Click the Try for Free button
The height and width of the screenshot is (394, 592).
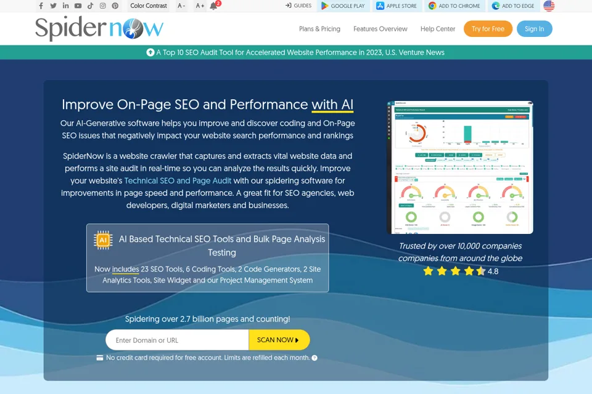(x=488, y=29)
